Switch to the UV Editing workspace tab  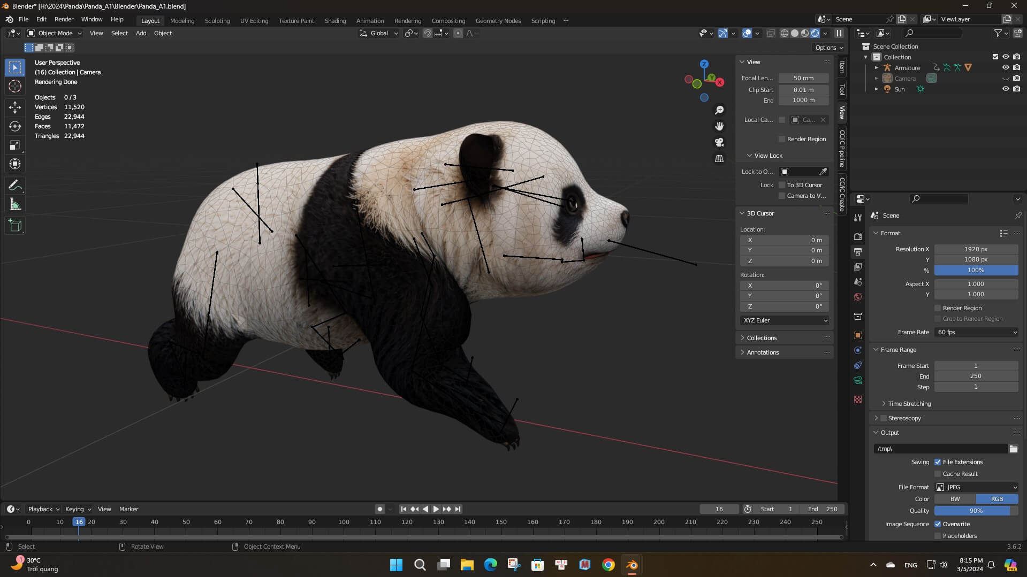coord(254,21)
